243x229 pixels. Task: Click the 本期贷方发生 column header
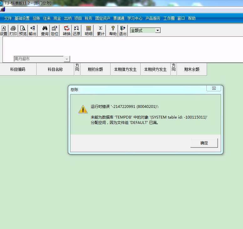pos(155,69)
